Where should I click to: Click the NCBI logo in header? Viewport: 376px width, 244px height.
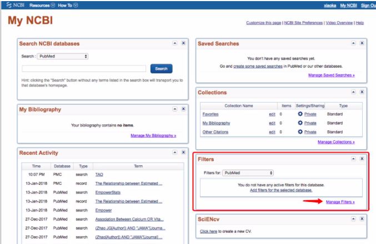tap(16, 5)
